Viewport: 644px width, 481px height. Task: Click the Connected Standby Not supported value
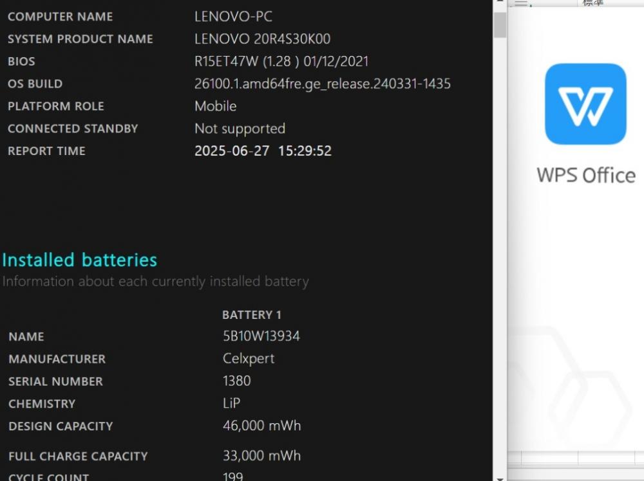[240, 129]
